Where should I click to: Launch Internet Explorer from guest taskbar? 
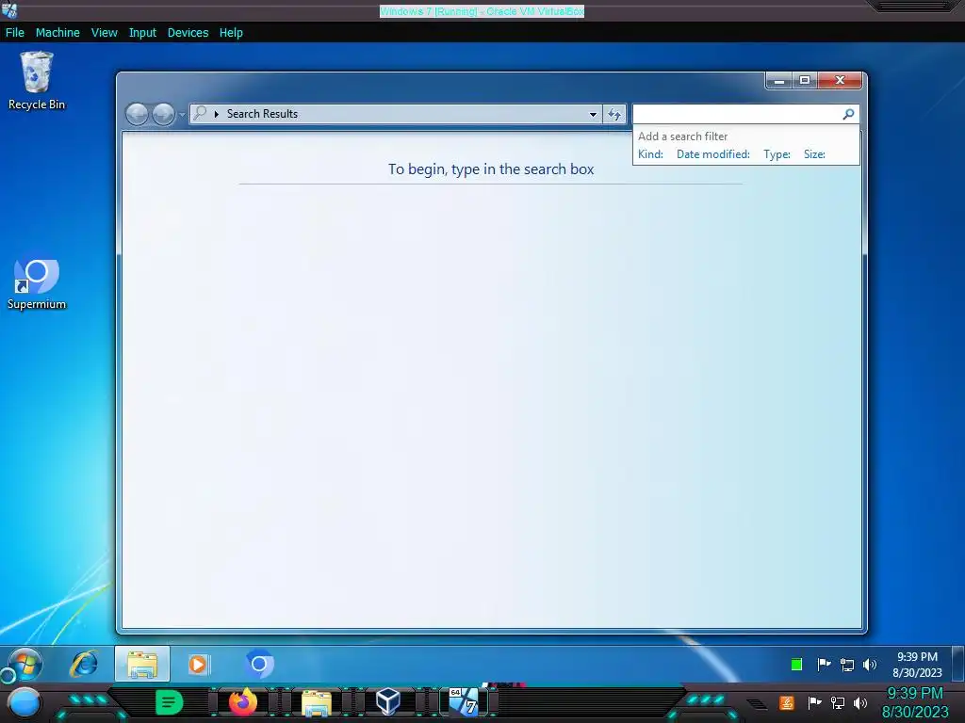pos(84,664)
